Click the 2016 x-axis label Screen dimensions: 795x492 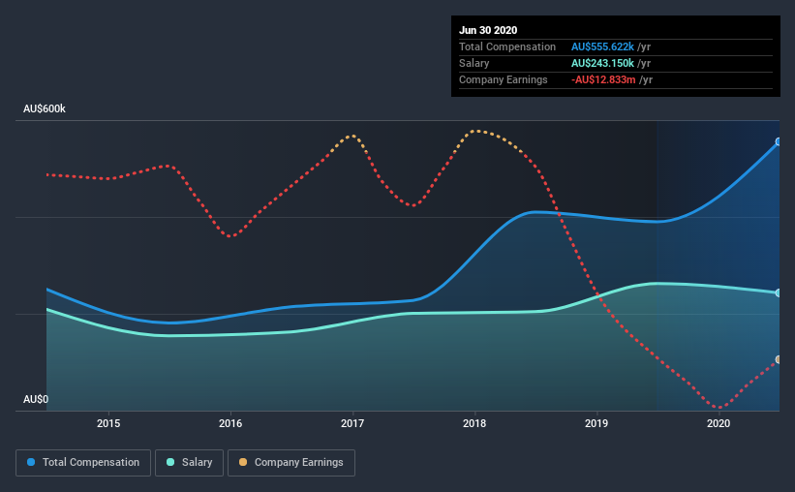pyautogui.click(x=230, y=423)
